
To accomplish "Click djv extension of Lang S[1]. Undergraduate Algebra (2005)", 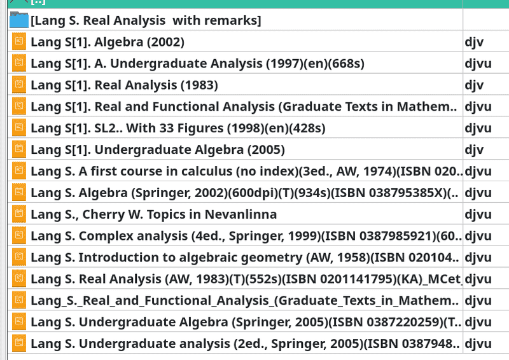I will point(474,150).
